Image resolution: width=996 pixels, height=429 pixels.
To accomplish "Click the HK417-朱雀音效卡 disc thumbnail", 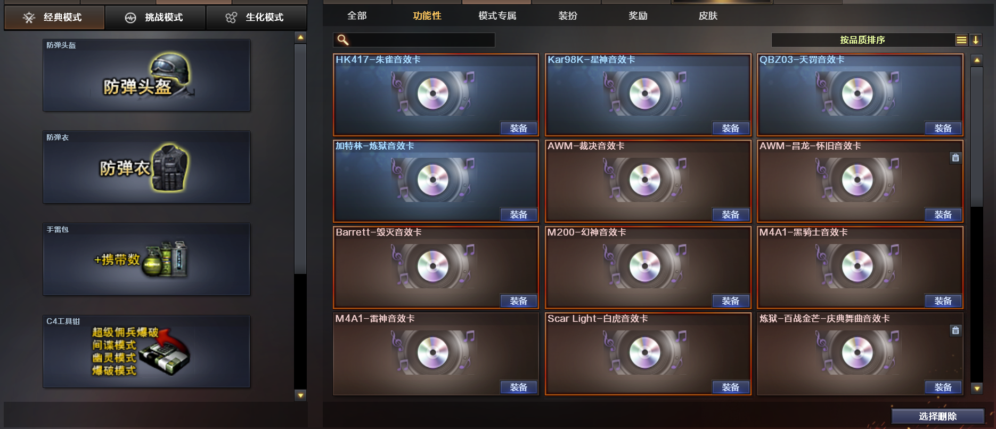I will pos(433,94).
